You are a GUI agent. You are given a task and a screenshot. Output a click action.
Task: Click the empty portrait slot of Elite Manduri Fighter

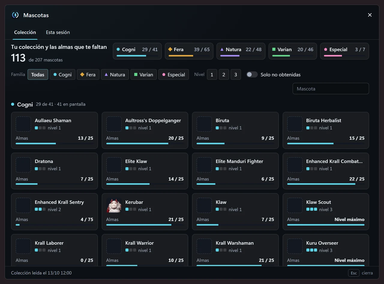pyautogui.click(x=204, y=165)
